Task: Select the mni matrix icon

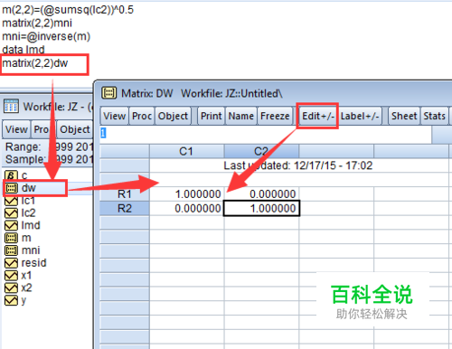Action: point(12,250)
